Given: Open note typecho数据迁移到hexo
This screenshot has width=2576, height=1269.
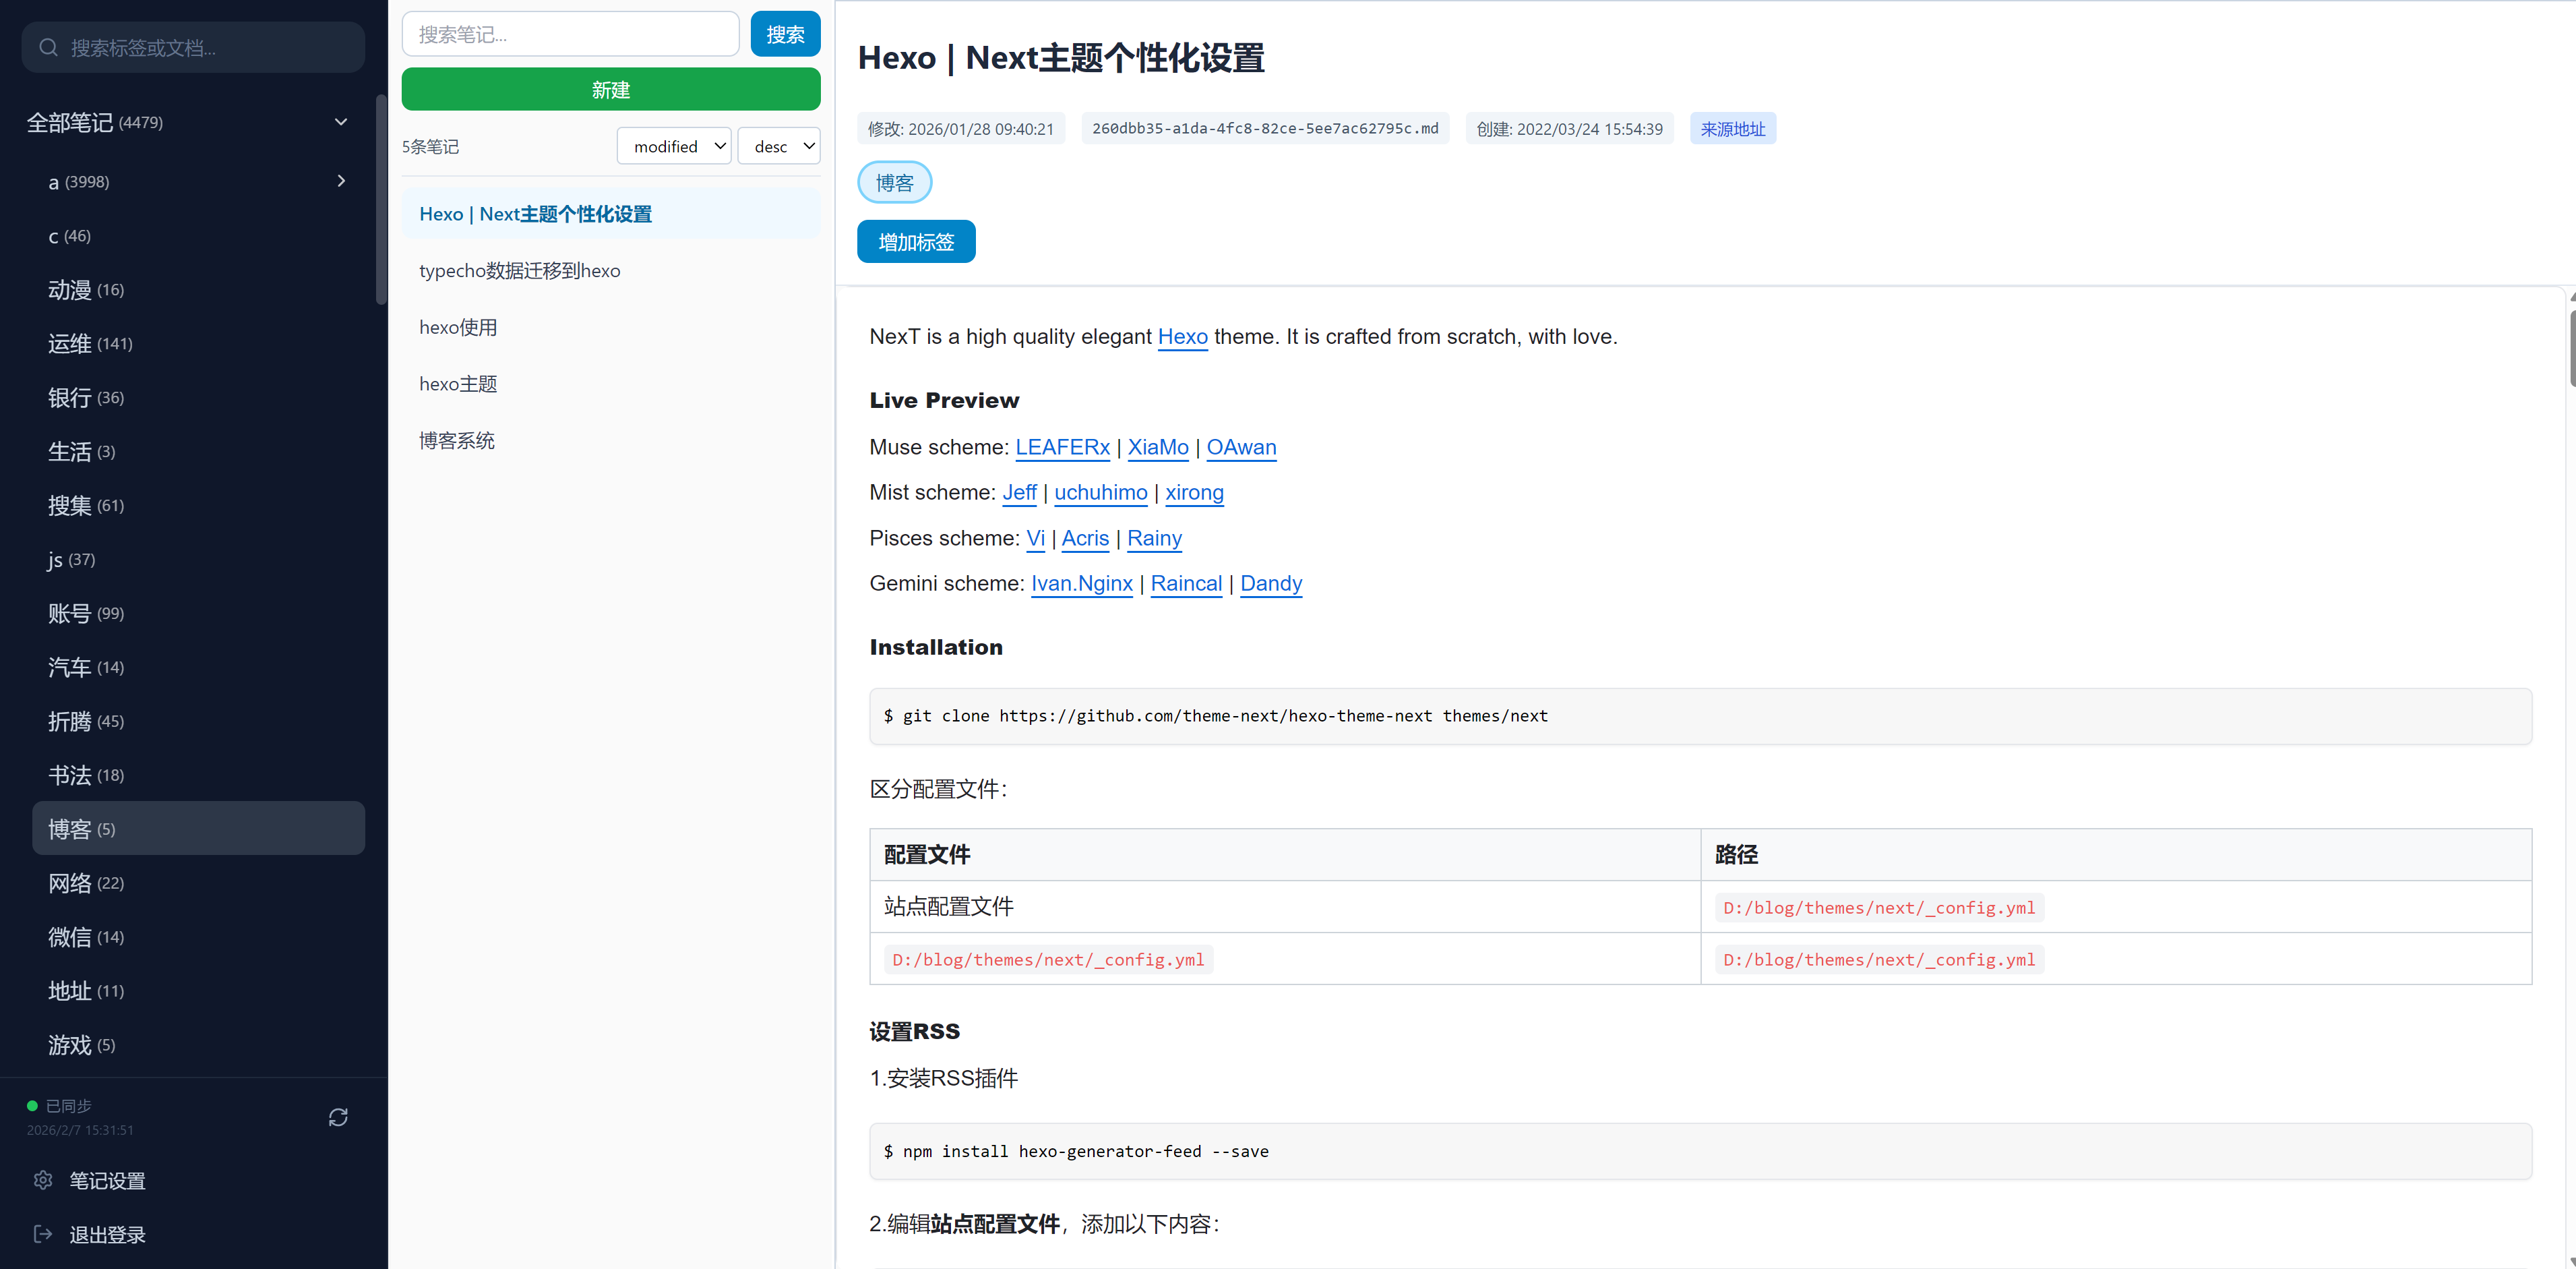Looking at the screenshot, I should point(520,270).
